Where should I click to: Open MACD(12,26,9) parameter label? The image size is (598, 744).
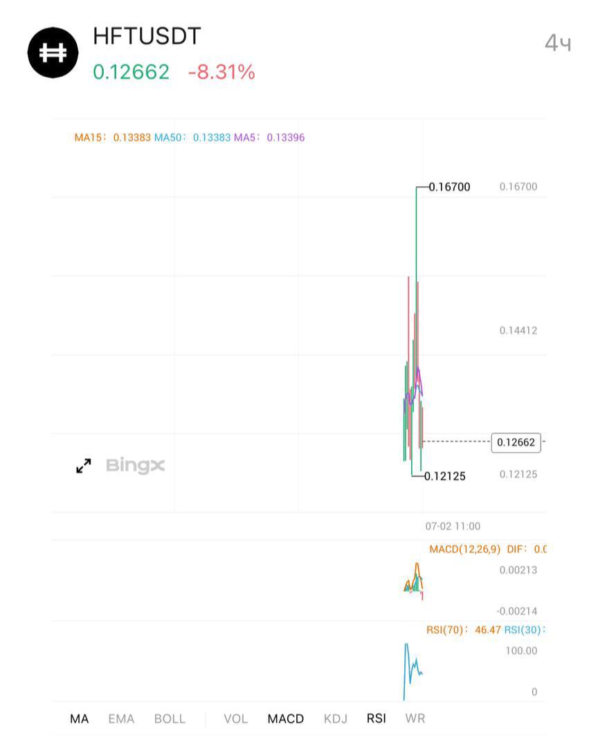click(464, 549)
